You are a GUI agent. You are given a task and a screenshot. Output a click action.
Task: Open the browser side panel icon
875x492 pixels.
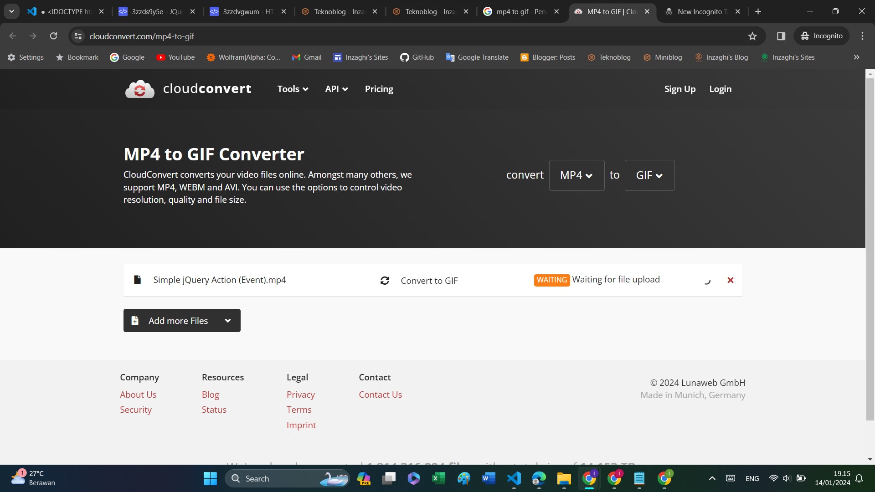[781, 36]
